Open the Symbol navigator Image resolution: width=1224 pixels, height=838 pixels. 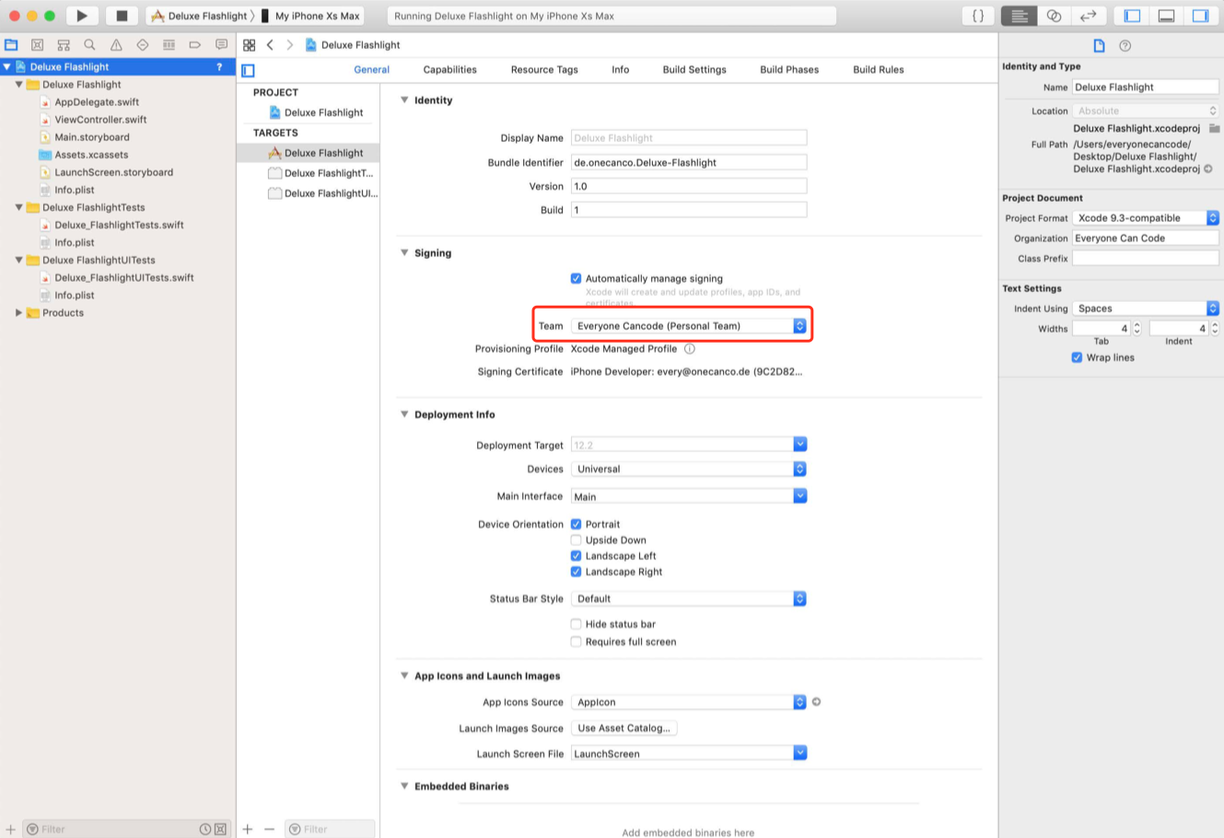click(64, 44)
